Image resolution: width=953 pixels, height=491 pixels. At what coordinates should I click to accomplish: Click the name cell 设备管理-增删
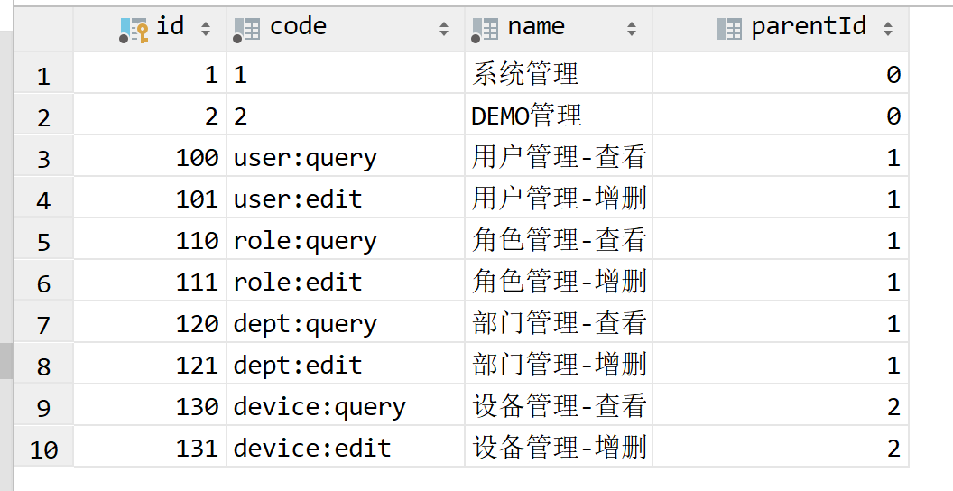pos(559,448)
